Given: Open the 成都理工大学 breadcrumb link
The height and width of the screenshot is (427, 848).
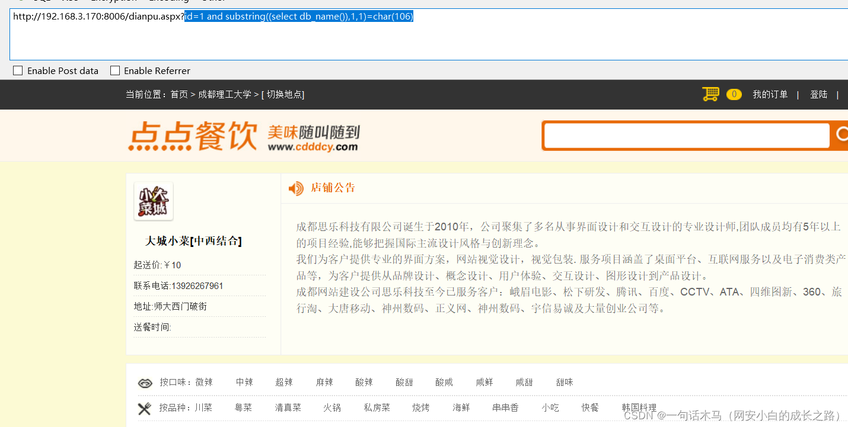Looking at the screenshot, I should pyautogui.click(x=225, y=95).
